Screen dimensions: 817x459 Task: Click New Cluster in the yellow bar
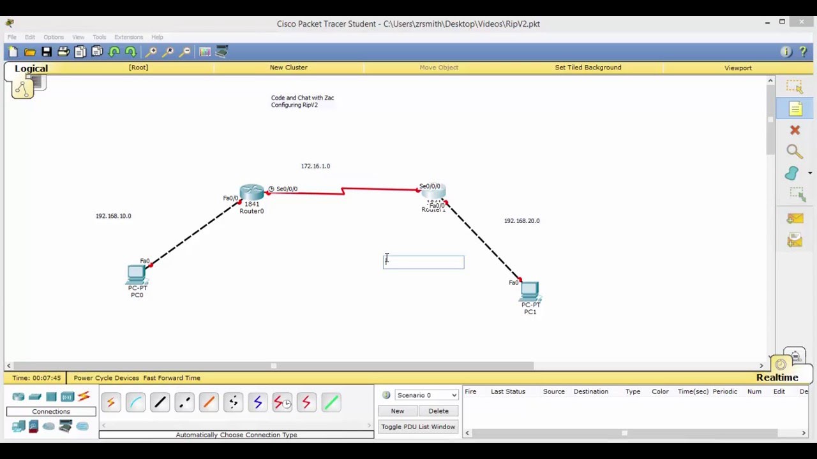tap(289, 68)
